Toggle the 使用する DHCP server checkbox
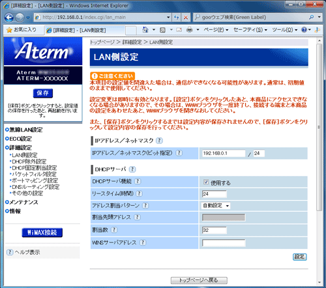This screenshot has width=326, height=288. tap(206, 182)
